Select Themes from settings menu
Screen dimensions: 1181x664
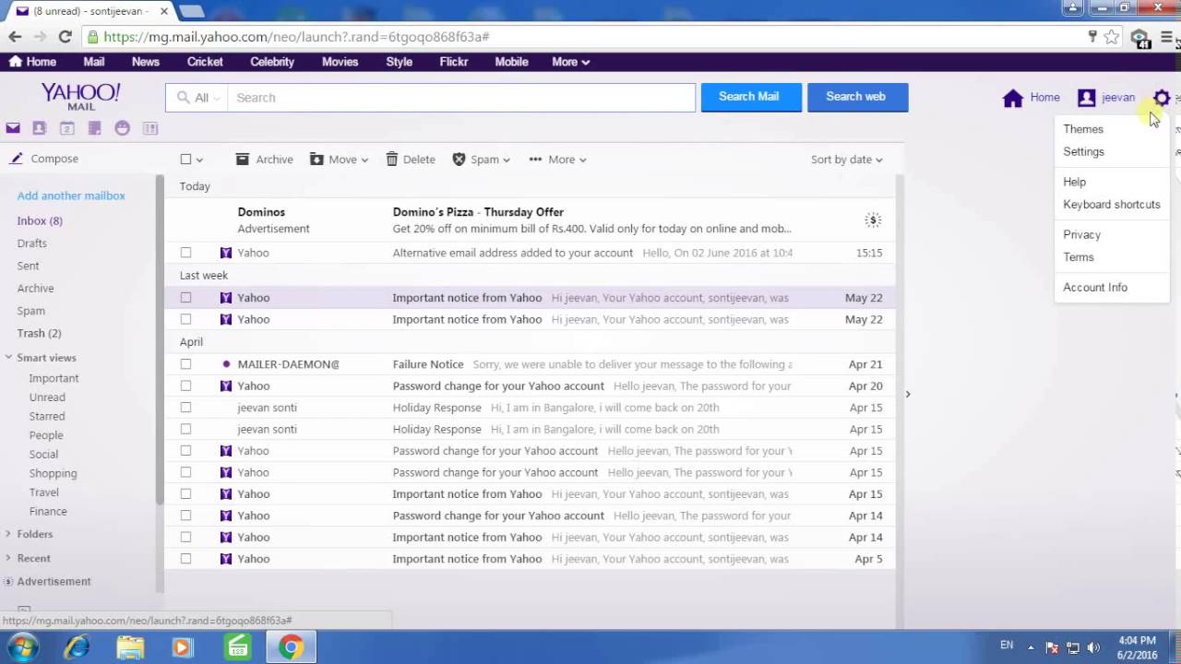pyautogui.click(x=1083, y=129)
